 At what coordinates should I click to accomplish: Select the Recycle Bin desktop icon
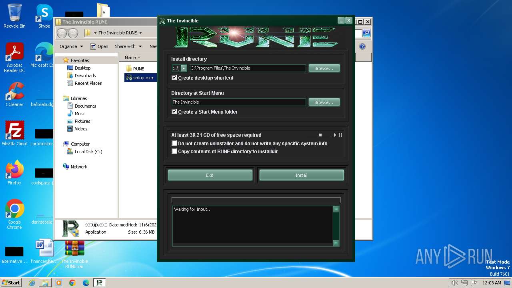(14, 16)
